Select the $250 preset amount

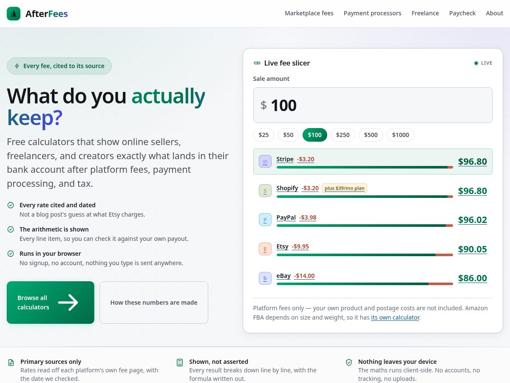tap(343, 135)
